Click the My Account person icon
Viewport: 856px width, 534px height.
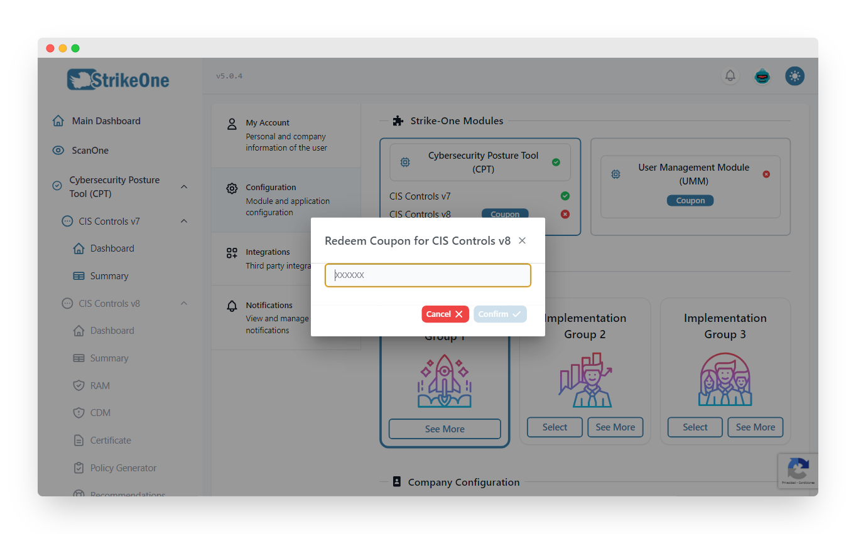[x=232, y=123]
